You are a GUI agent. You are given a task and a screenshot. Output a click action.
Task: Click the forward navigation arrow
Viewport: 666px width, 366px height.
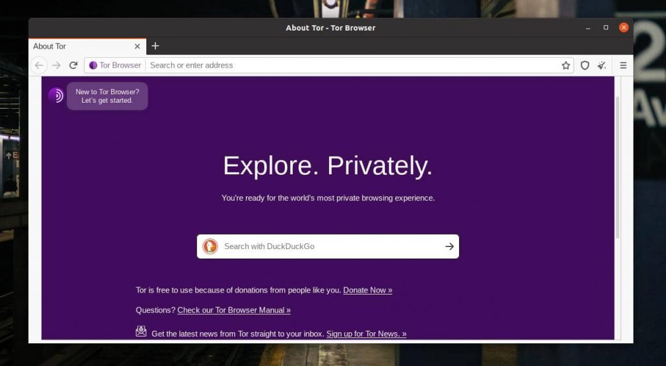point(56,66)
